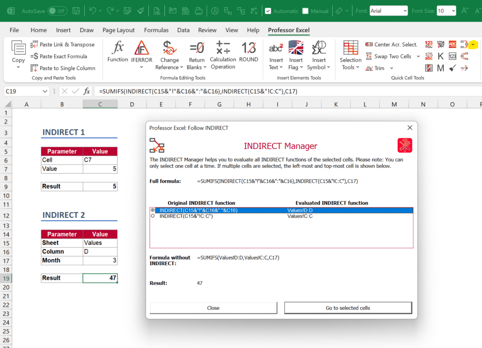Click the red ABC icon in Quick Cell Tools
This screenshot has width=482, height=348.
click(x=452, y=45)
